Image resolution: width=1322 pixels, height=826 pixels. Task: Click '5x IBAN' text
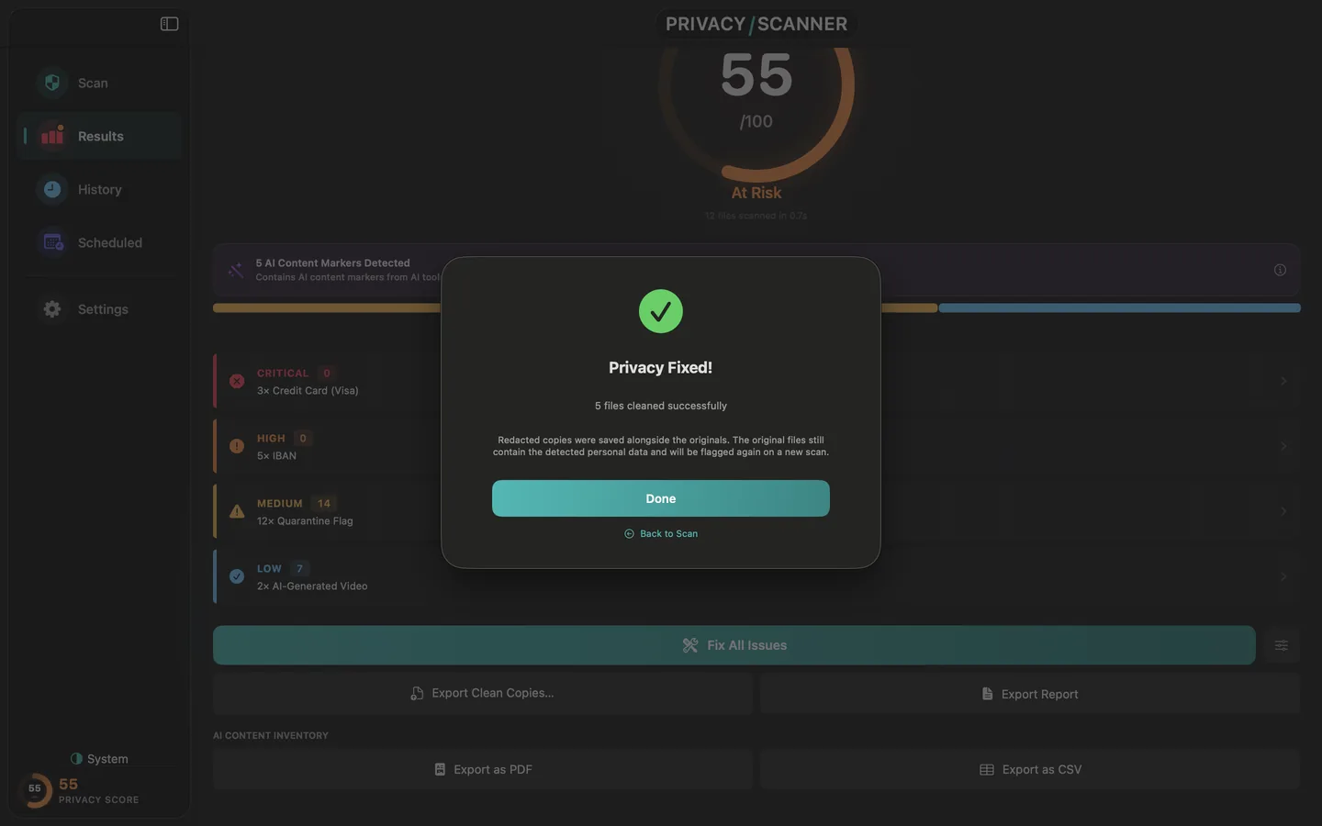coord(276,456)
